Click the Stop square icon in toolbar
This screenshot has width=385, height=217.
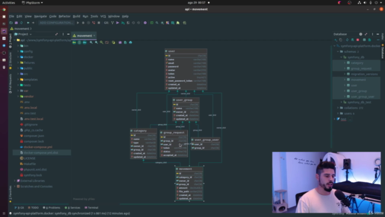[x=99, y=23]
